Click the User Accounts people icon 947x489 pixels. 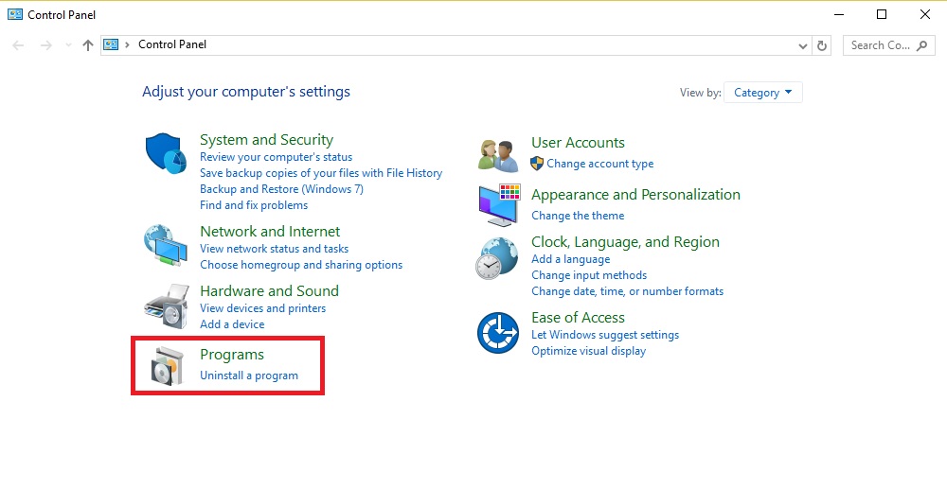point(498,156)
